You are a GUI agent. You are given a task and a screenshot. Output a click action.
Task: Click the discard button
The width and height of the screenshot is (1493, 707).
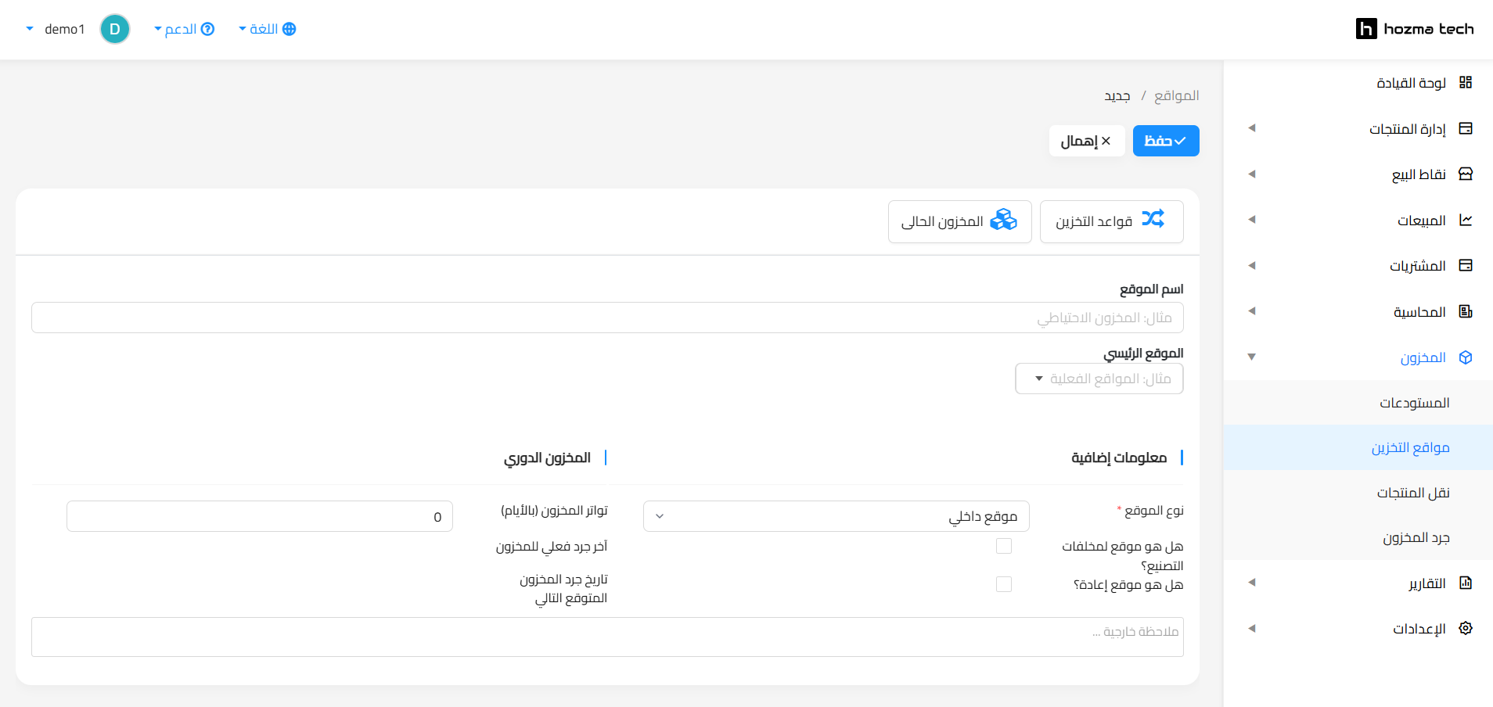pyautogui.click(x=1086, y=141)
